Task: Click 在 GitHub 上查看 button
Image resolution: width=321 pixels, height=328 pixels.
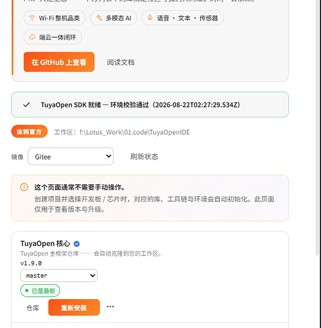Action: 59,62
